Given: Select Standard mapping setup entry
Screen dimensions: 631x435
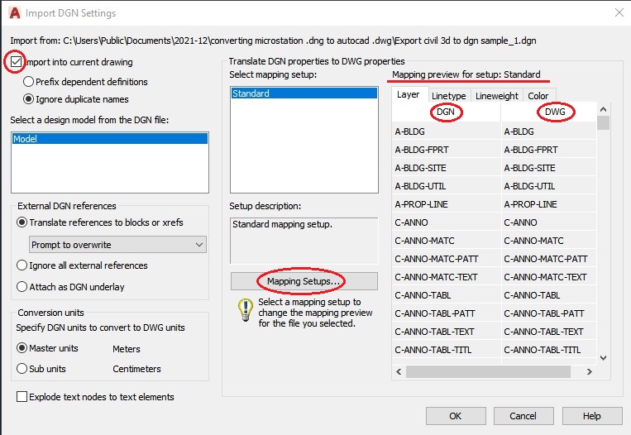Looking at the screenshot, I should pos(304,93).
